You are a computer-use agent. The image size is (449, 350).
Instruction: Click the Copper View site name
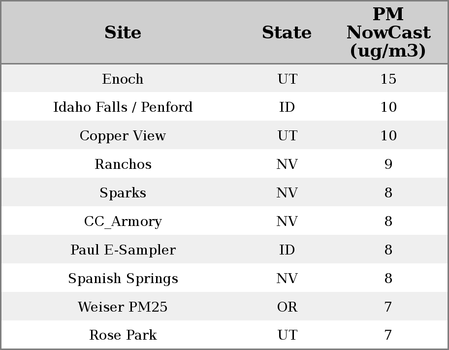point(123,136)
